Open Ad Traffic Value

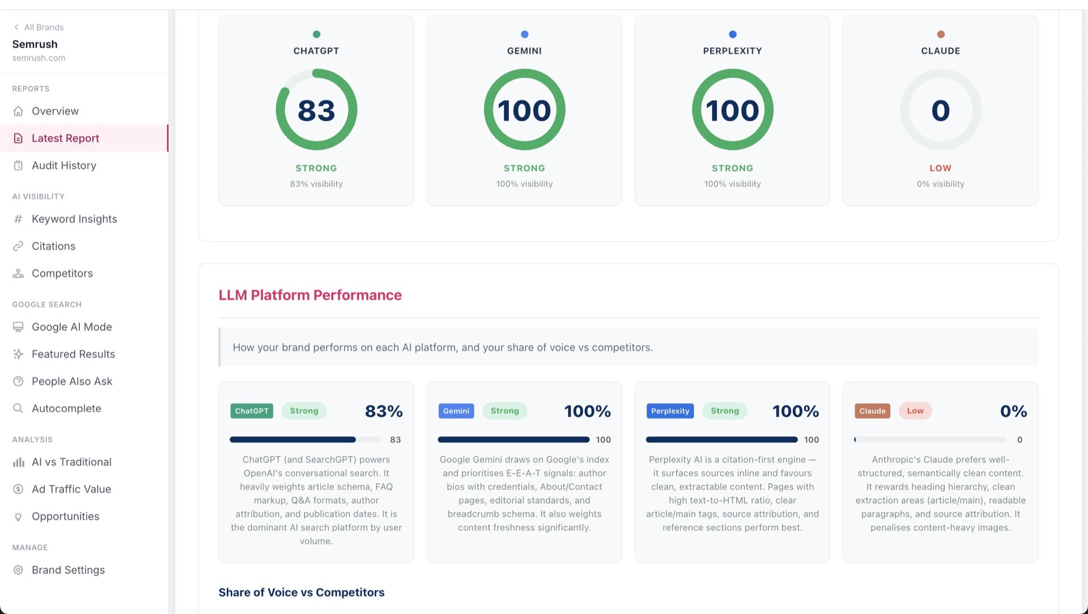pos(84,489)
